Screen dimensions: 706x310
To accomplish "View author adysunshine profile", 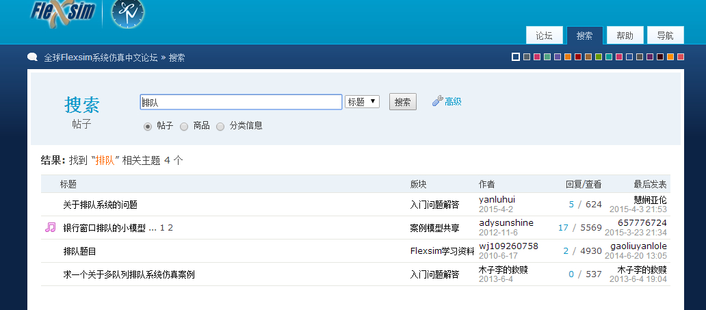I will click(506, 222).
